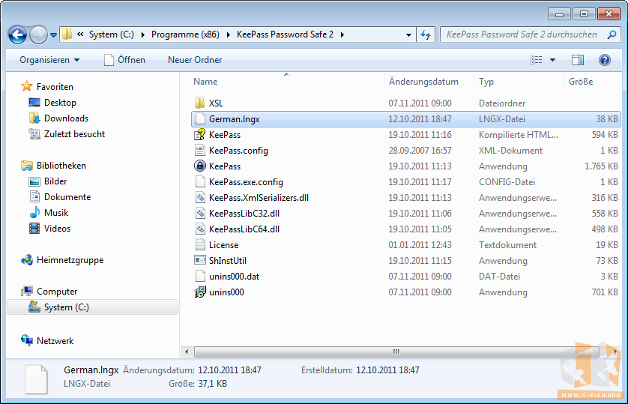
Task: Select Computer in the navigation pane
Action: pyautogui.click(x=57, y=292)
